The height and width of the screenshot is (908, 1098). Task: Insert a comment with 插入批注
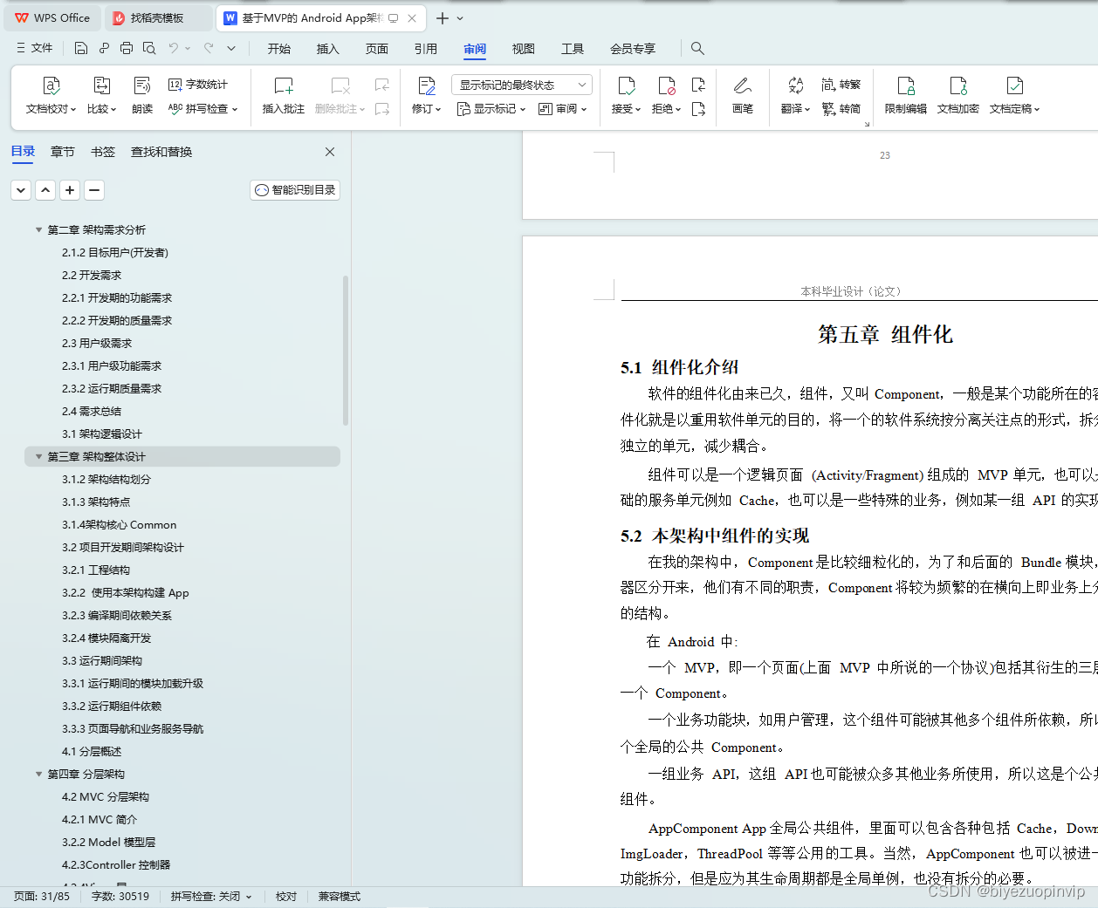pos(284,95)
